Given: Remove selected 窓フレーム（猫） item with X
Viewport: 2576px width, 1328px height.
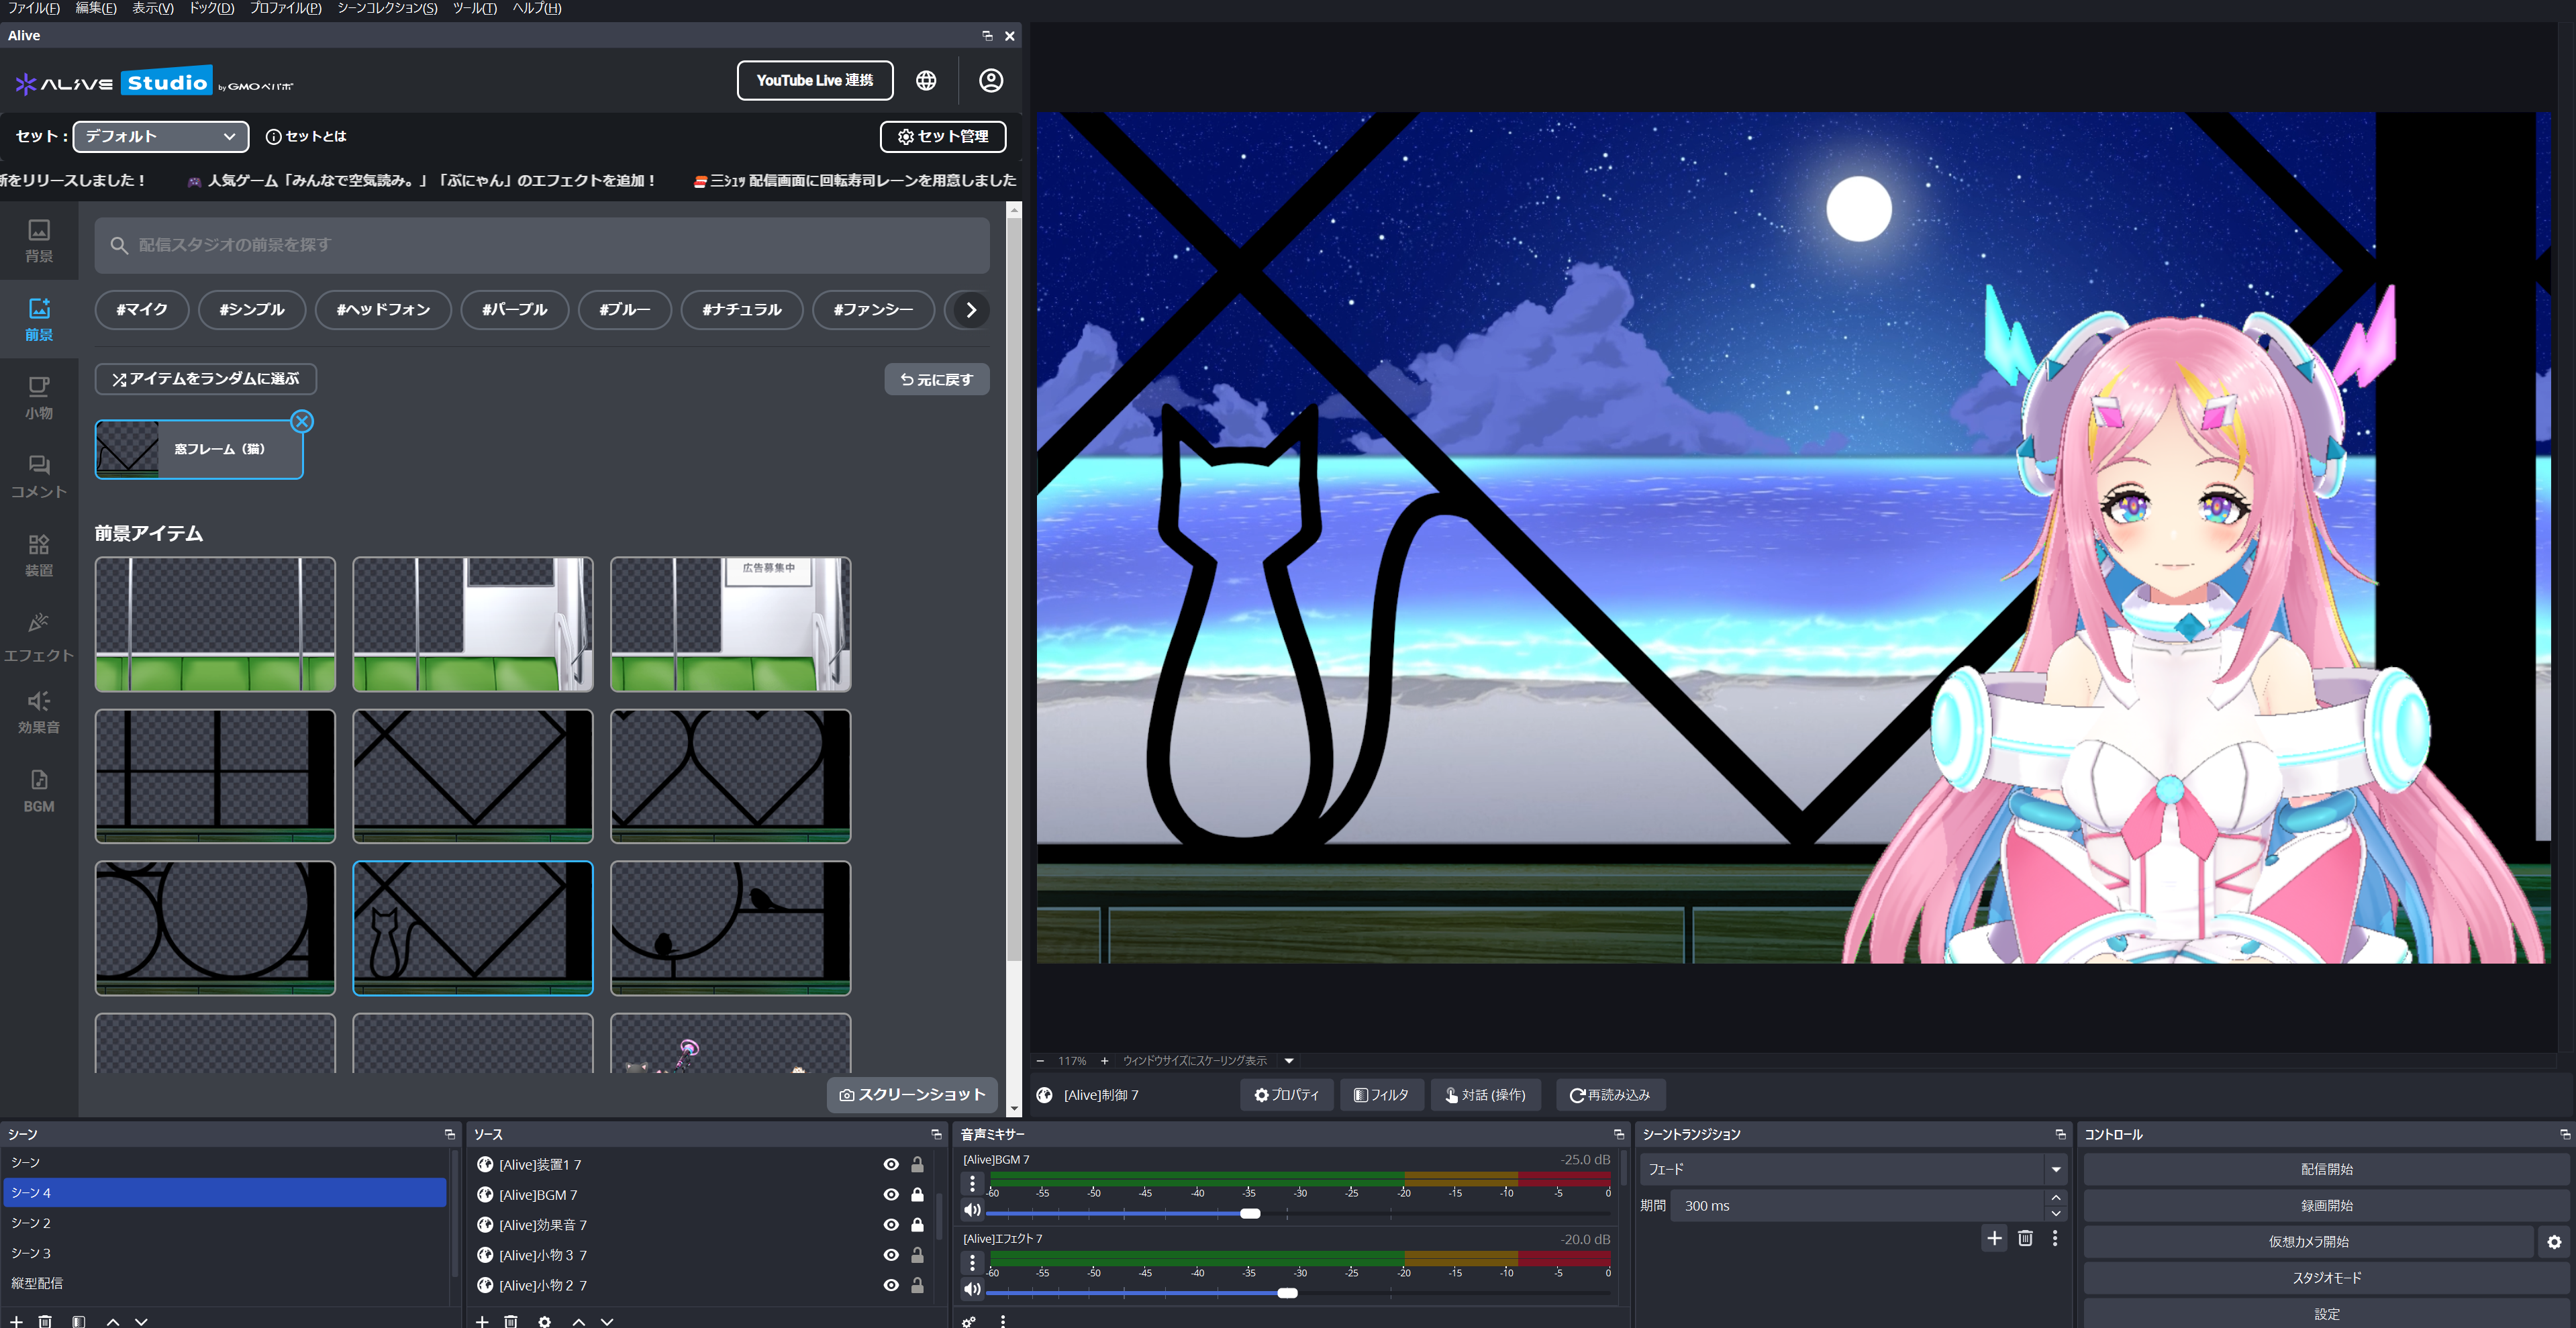Looking at the screenshot, I should [302, 421].
